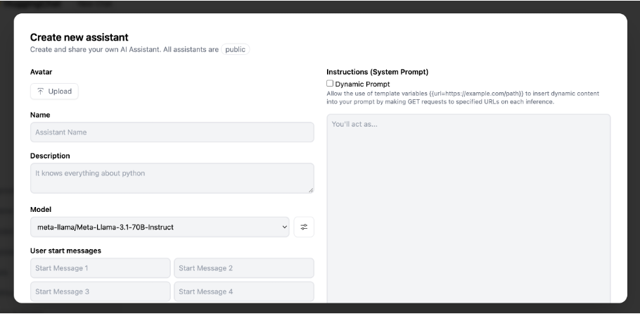The width and height of the screenshot is (640, 314).
Task: Click the "Dynamic Prompt" label text
Action: 362,84
